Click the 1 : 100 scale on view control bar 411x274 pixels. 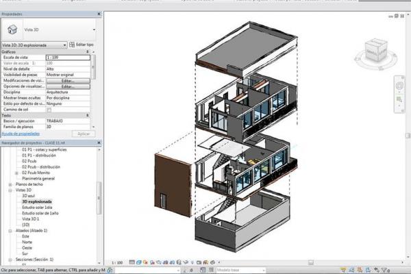[x=118, y=262]
